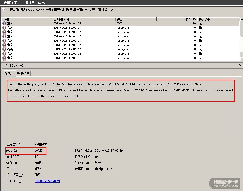Click the 事件 10, WMI header text

click(x=13, y=66)
